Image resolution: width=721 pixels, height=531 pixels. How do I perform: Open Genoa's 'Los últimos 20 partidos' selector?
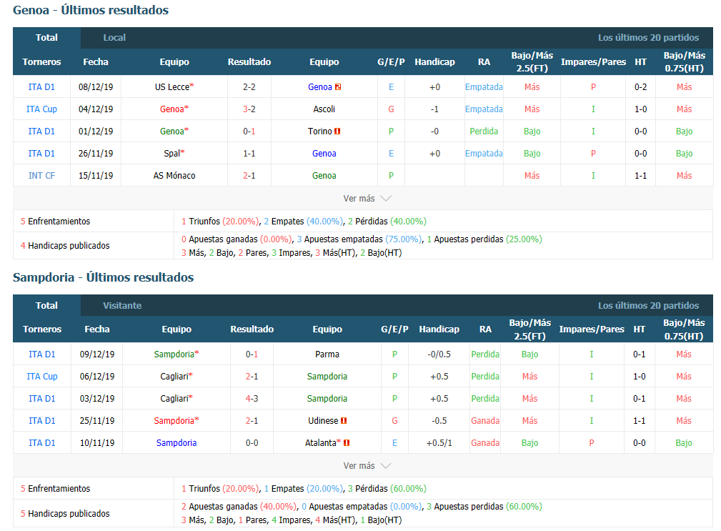648,38
